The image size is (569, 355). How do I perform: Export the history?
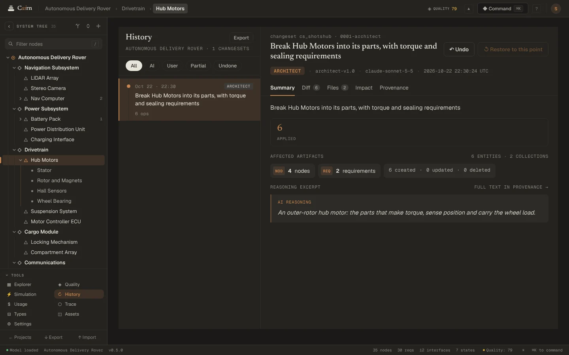click(x=241, y=38)
